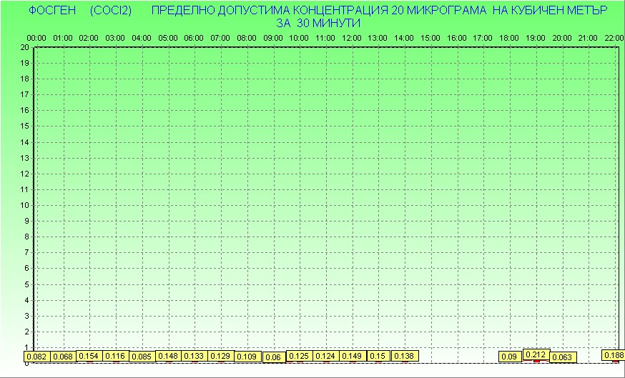Click the 10:00 time axis label

pos(299,39)
